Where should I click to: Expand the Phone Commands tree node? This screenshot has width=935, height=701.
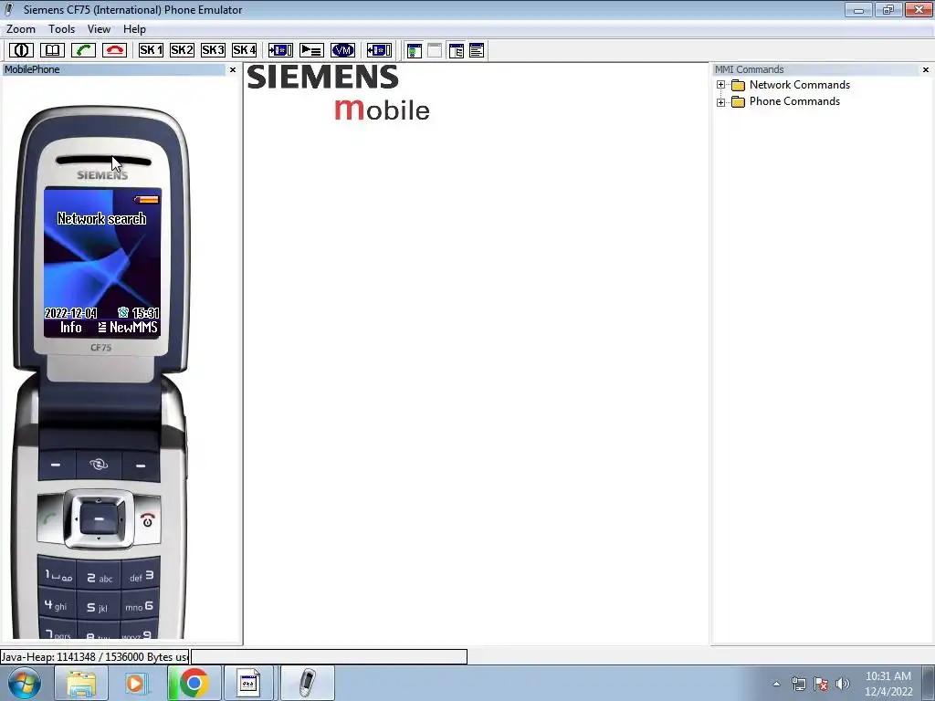point(721,102)
